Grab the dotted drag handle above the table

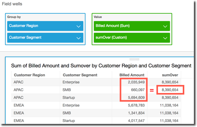pyautogui.click(x=134, y=59)
